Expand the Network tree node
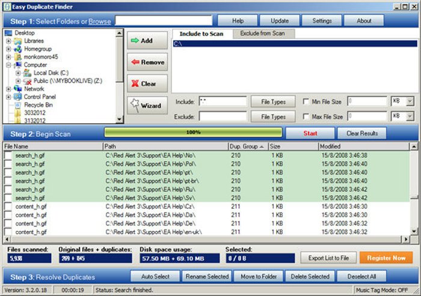This screenshot has height=296, width=421. coord(8,89)
